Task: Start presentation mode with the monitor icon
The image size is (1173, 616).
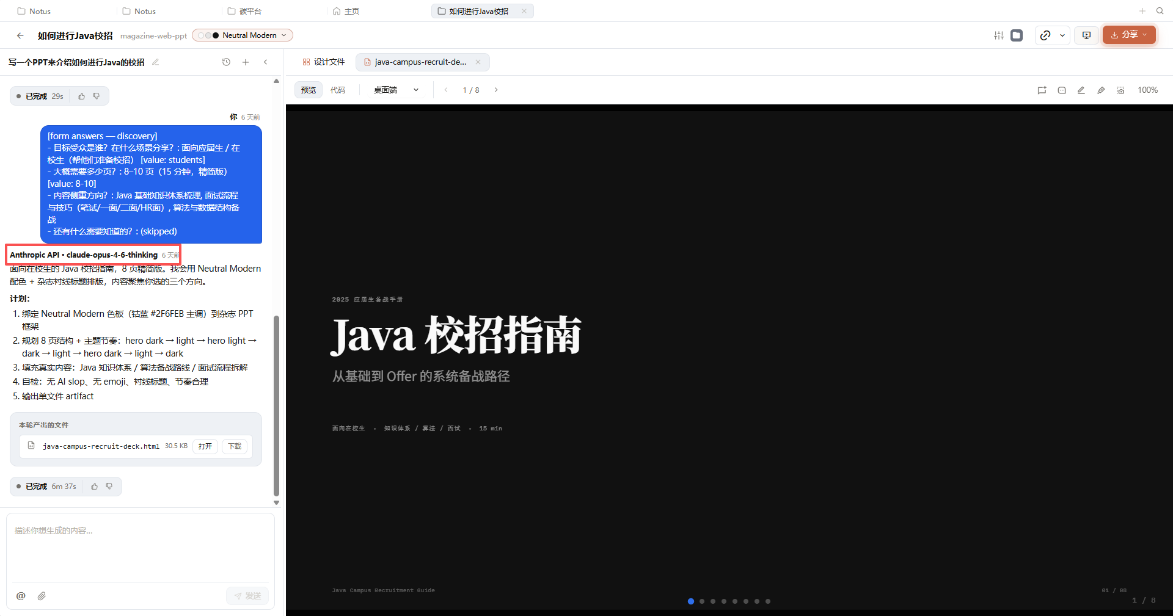Action: [1086, 35]
